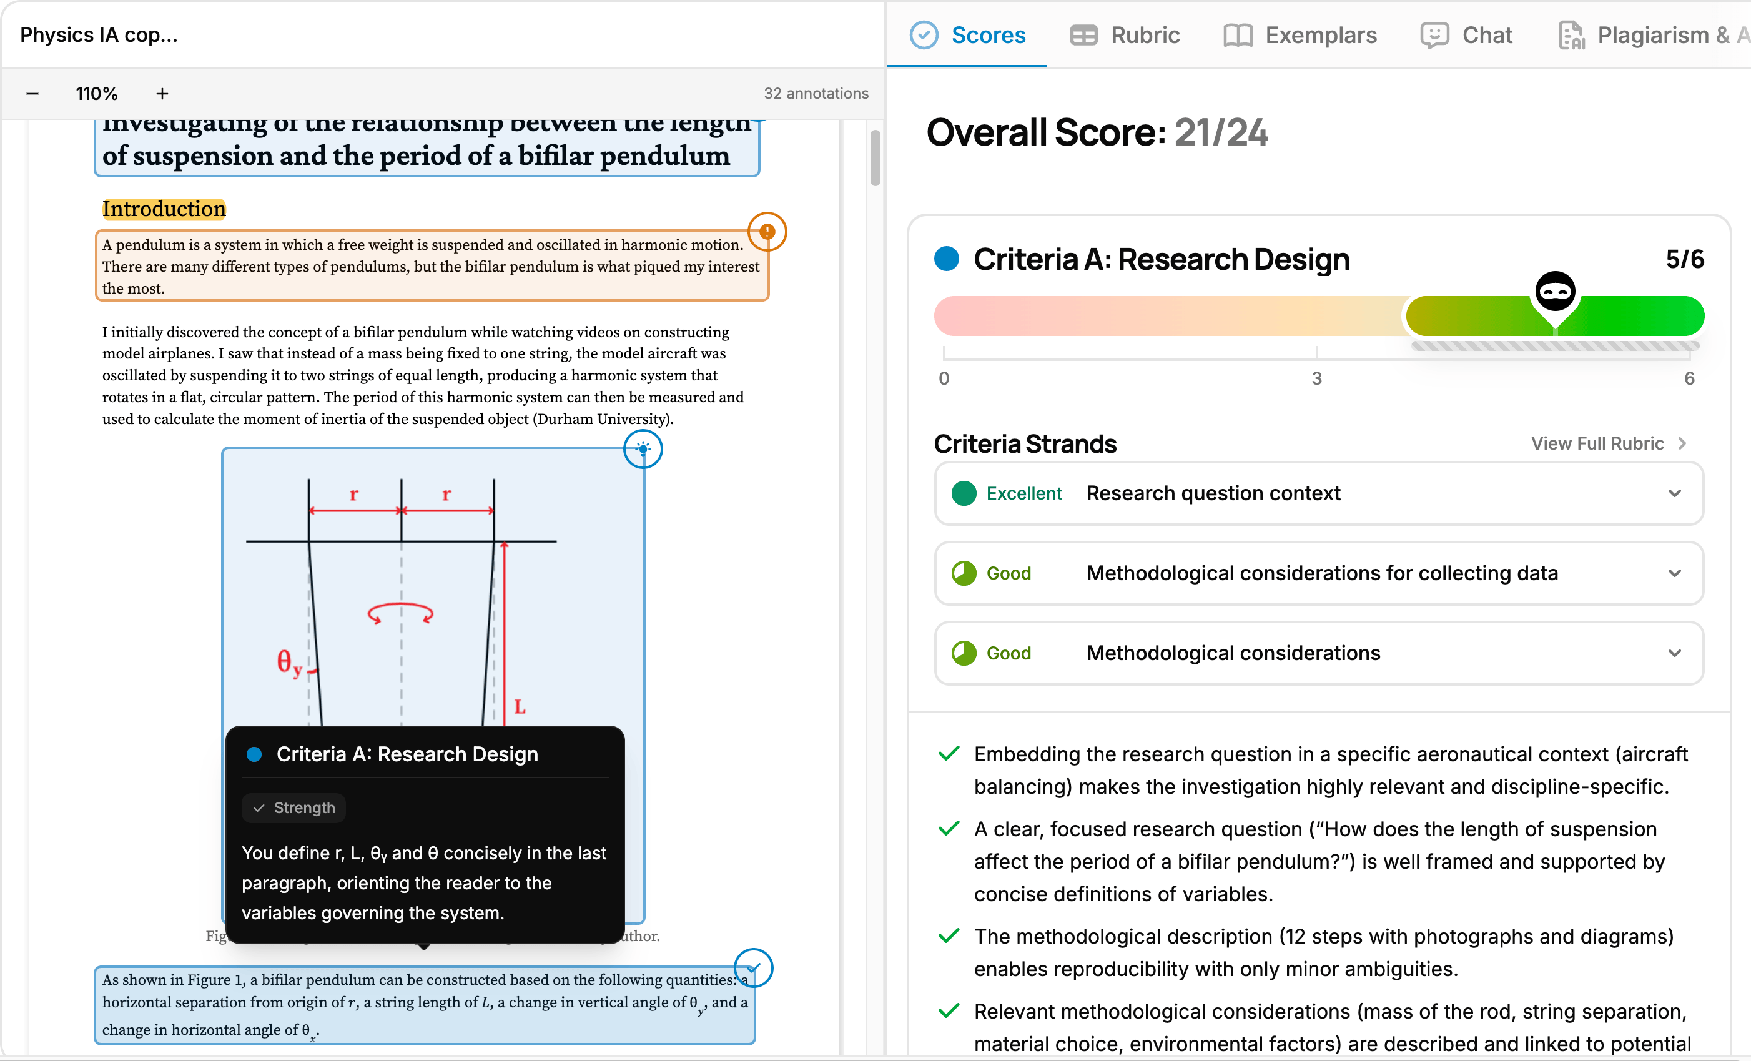1751x1061 pixels.
Task: Click the blue checkmark annotation marker
Action: coord(754,968)
